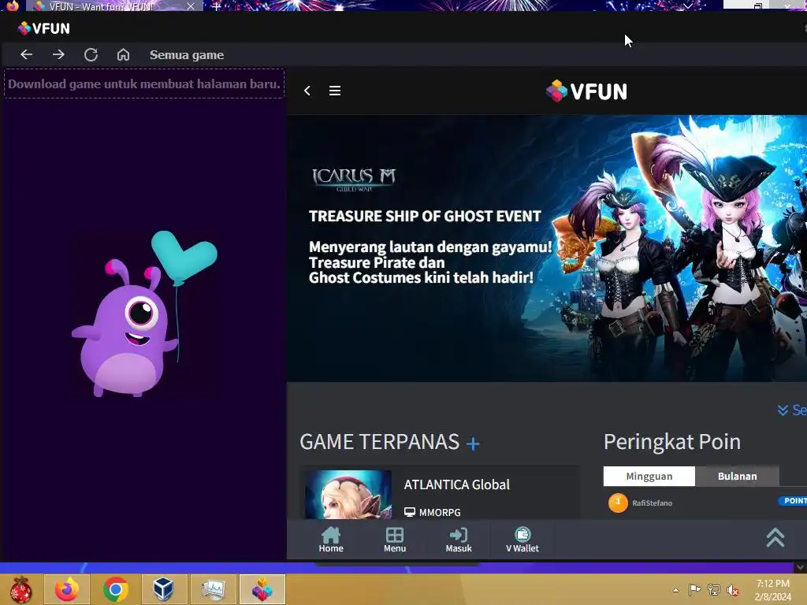This screenshot has height=605, width=807.
Task: Click the POINT badge for RafiStefano
Action: (x=793, y=500)
